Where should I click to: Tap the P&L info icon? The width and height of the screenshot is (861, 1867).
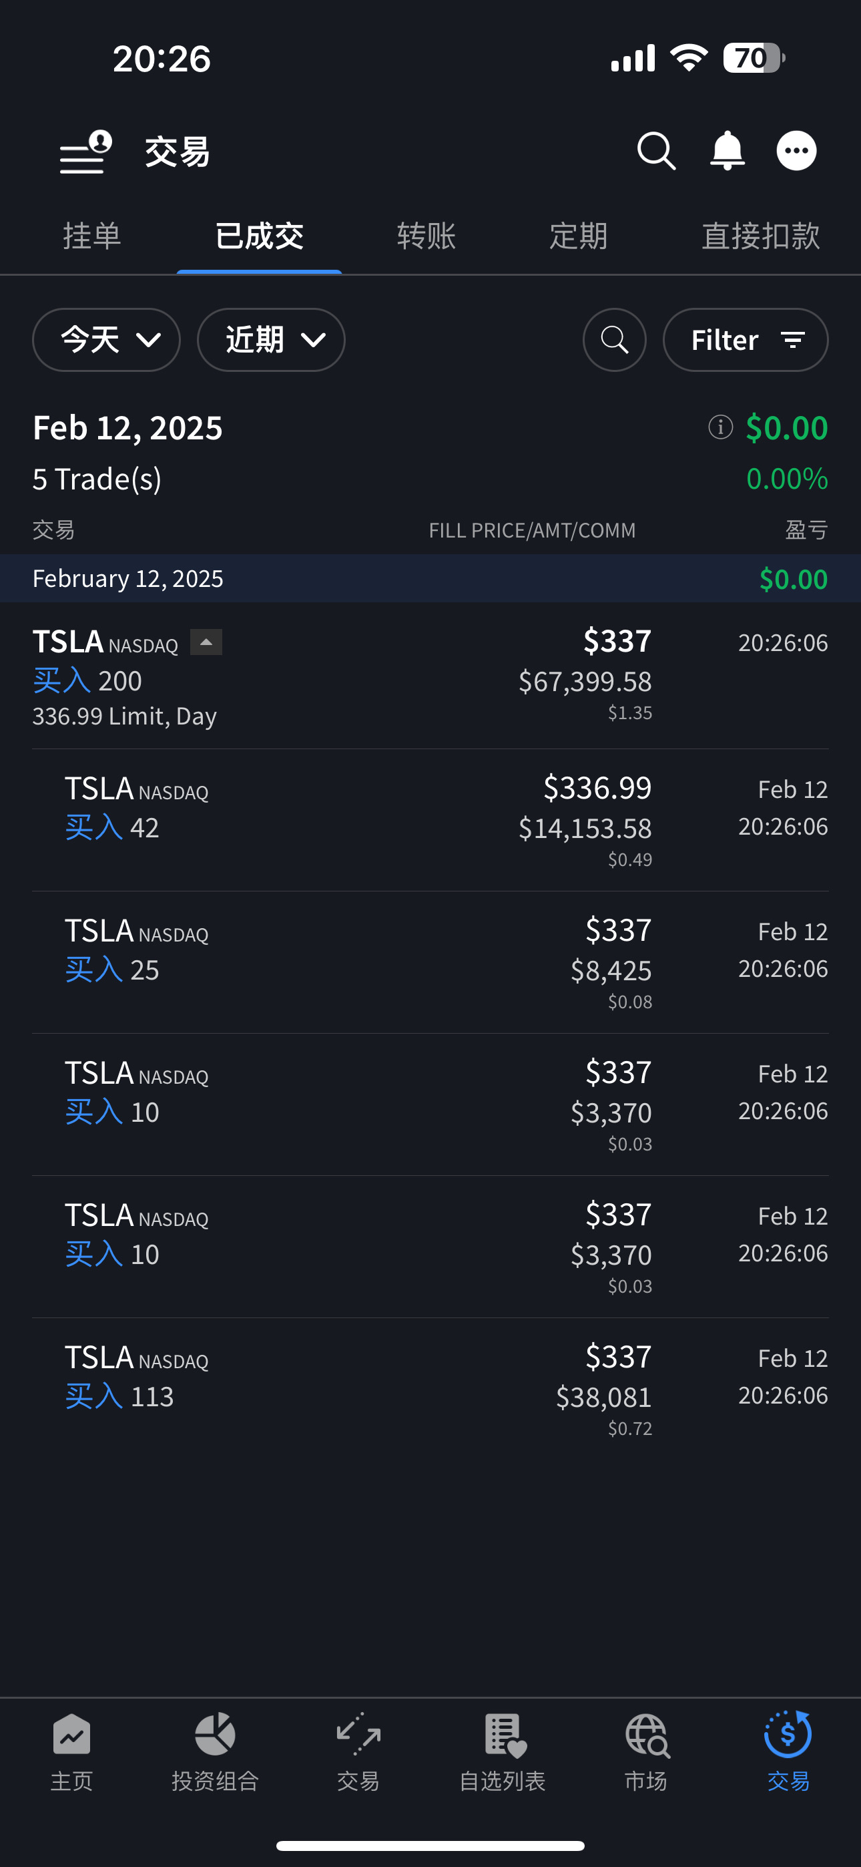click(720, 427)
